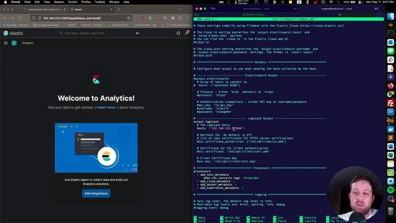Click the #output.elasticsearch line
396x223 pixels.
pyautogui.click(x=212, y=79)
